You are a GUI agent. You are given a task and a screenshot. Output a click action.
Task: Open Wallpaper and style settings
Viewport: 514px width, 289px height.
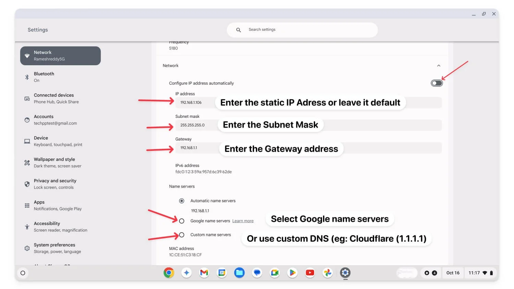60,163
